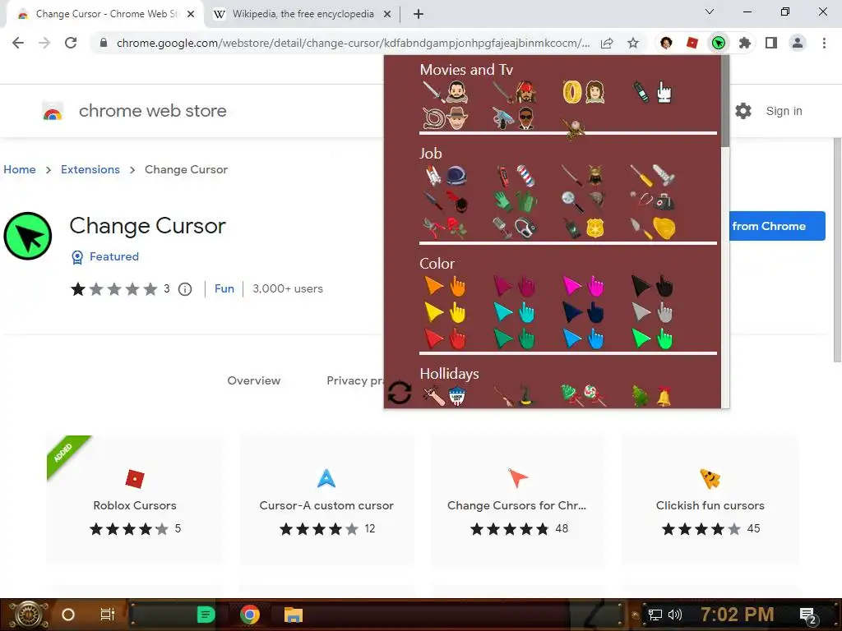Image resolution: width=842 pixels, height=631 pixels.
Task: Switch to the Wikipedia tab
Action: (303, 14)
